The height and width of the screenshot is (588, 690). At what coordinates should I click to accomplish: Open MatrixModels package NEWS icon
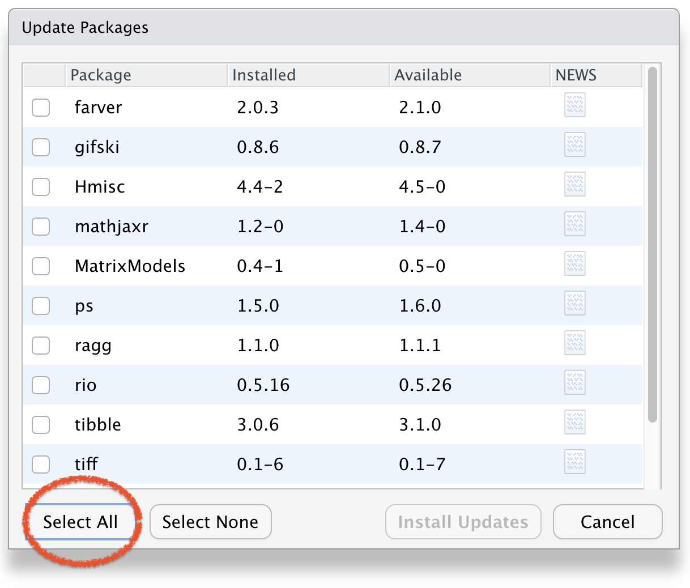[x=574, y=265]
